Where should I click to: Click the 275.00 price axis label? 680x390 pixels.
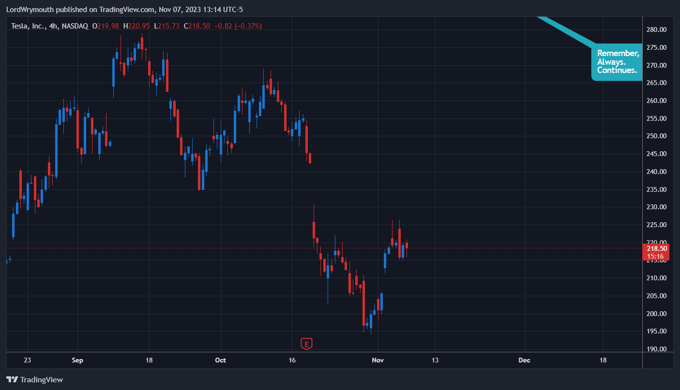pos(657,47)
